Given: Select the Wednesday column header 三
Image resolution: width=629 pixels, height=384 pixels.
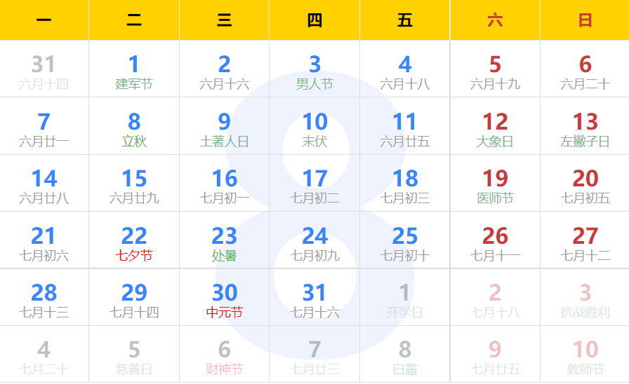Looking at the screenshot, I should (x=224, y=20).
